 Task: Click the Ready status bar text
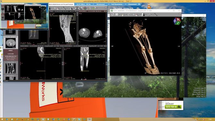tap(6, 81)
